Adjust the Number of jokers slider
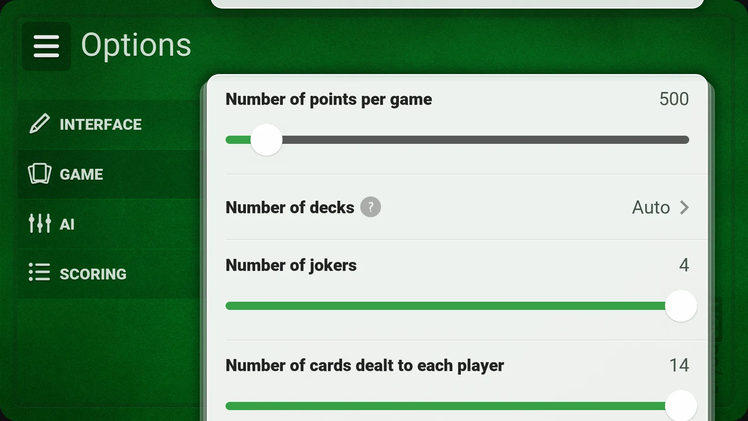The height and width of the screenshot is (421, 748). 681,306
